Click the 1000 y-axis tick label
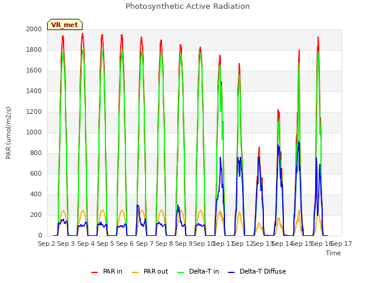377x283 pixels. coord(34,133)
